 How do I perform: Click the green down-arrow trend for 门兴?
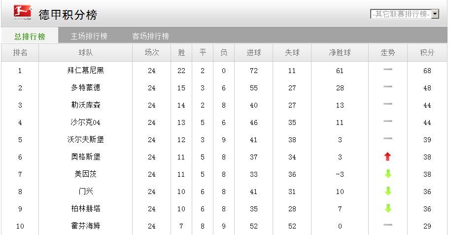point(387,192)
